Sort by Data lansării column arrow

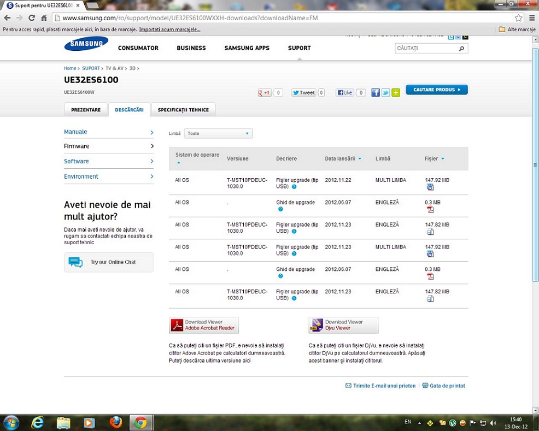(360, 159)
